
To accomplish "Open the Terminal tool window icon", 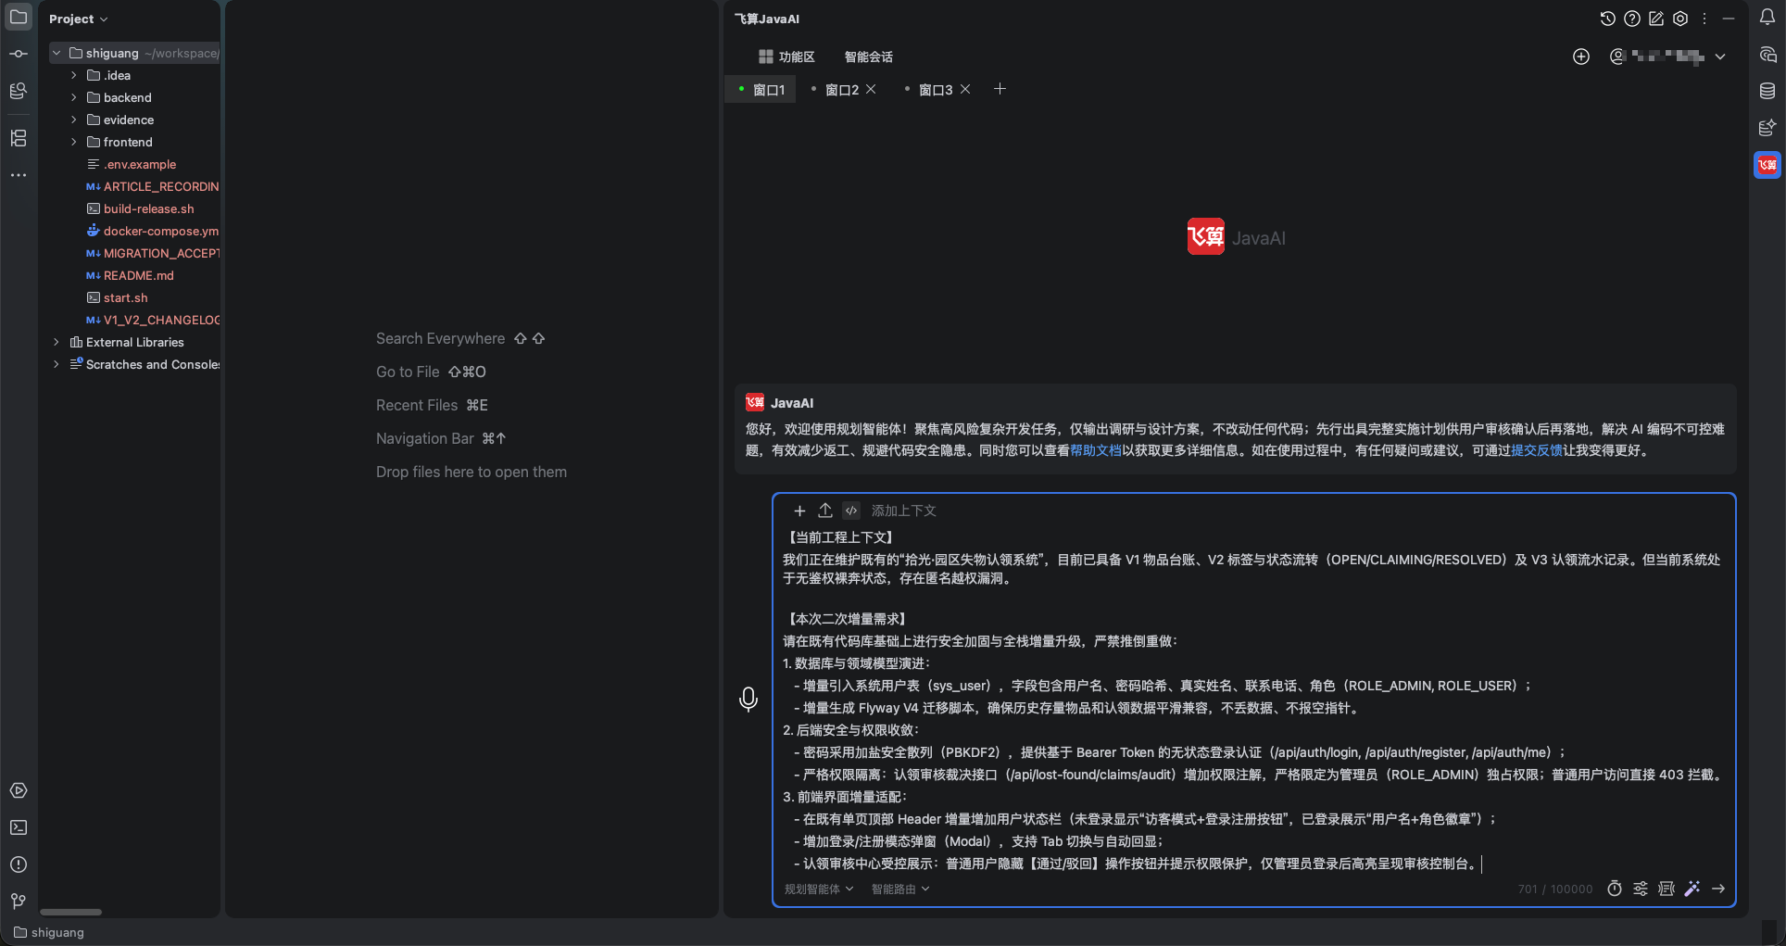I will [x=19, y=827].
